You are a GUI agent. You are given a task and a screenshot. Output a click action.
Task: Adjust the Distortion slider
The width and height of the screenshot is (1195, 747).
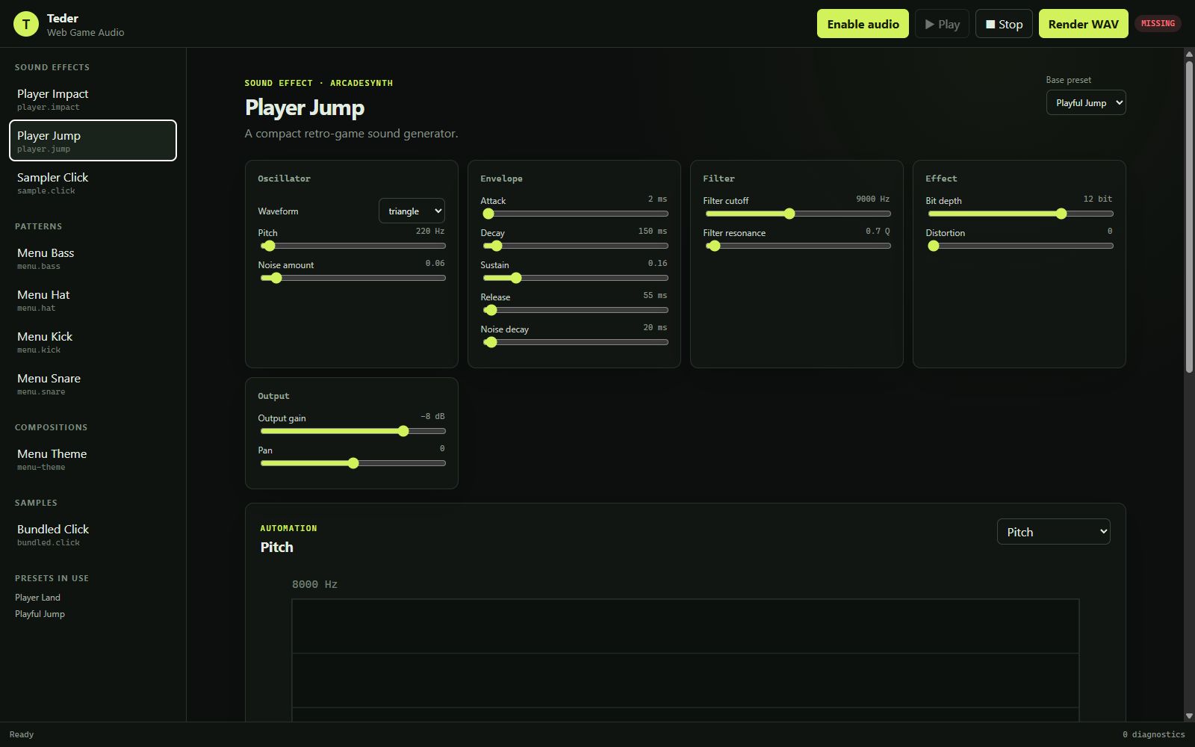1020,246
